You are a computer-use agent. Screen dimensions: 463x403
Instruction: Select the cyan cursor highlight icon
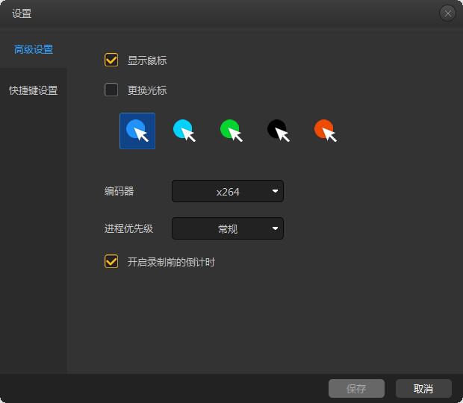point(184,131)
